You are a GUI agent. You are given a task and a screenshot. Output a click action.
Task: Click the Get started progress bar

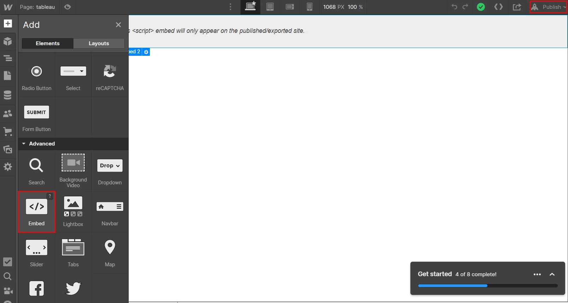tap(487, 286)
